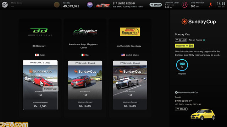
Task: Click the PP 396.88 badge
Action: [x=181, y=109]
